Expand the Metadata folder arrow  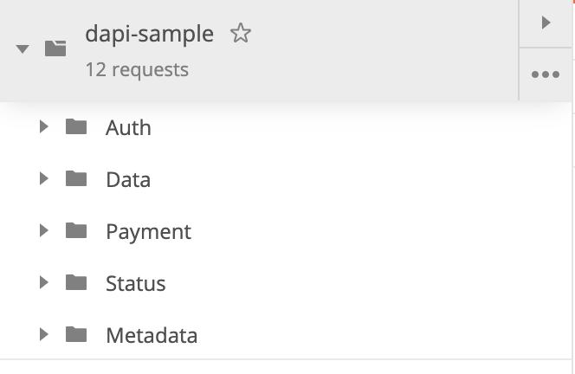[x=44, y=335]
